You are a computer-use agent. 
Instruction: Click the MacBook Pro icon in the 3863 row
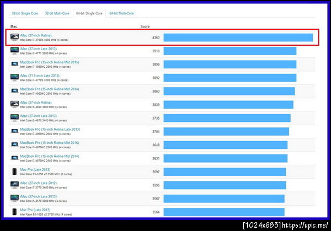pyautogui.click(x=14, y=91)
